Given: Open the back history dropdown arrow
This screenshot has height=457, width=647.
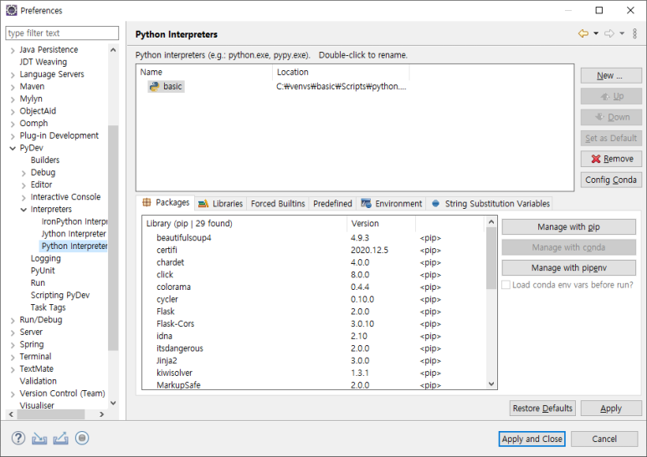Looking at the screenshot, I should click(596, 33).
